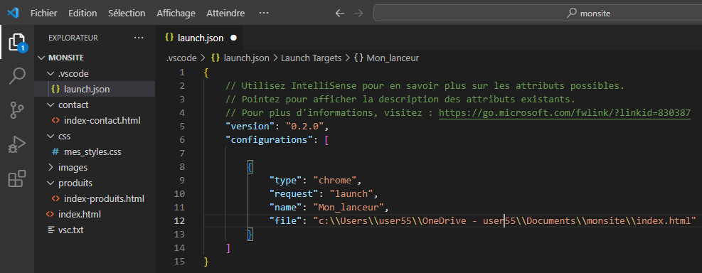The height and width of the screenshot is (273, 702).
Task: Open the Extensions view icon
Action: click(x=18, y=178)
